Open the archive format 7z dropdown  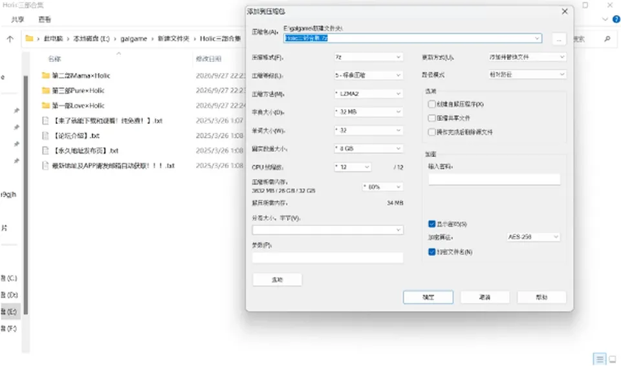coord(368,57)
